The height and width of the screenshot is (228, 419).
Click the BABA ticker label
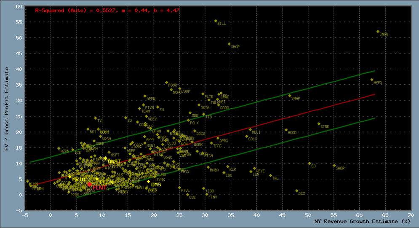214,170
